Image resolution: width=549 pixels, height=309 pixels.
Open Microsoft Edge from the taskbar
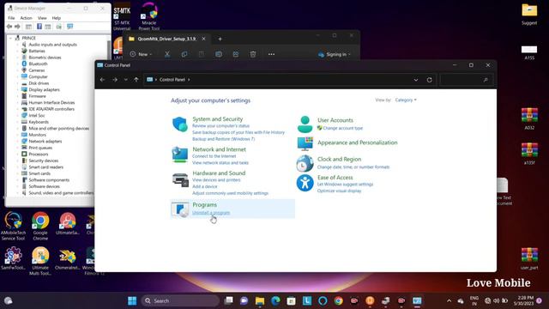[x=275, y=300]
